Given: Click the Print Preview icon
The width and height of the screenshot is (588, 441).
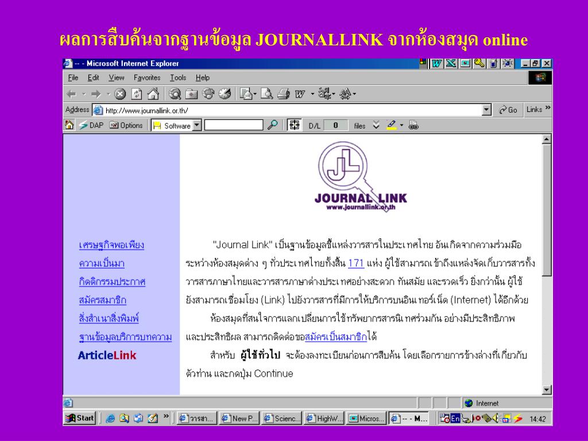Looking at the screenshot, I should (x=266, y=94).
